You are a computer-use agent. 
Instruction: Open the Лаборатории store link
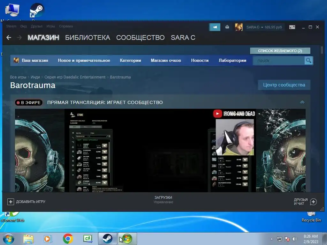pyautogui.click(x=232, y=60)
